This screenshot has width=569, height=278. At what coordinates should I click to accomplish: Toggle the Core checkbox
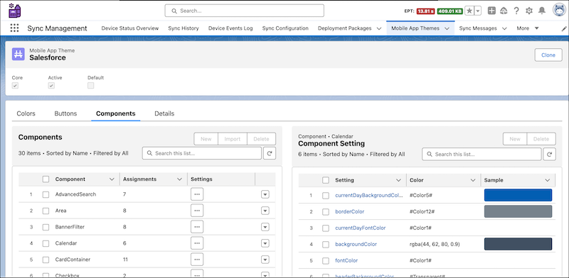pyautogui.click(x=15, y=86)
